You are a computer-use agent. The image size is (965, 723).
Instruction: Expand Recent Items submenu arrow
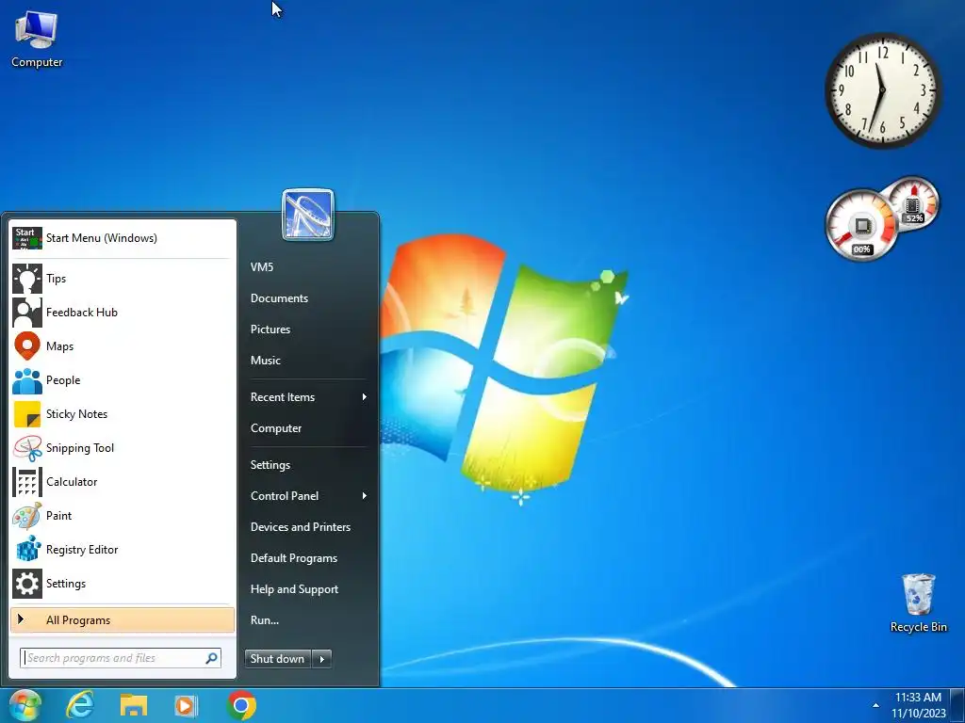[x=365, y=397]
